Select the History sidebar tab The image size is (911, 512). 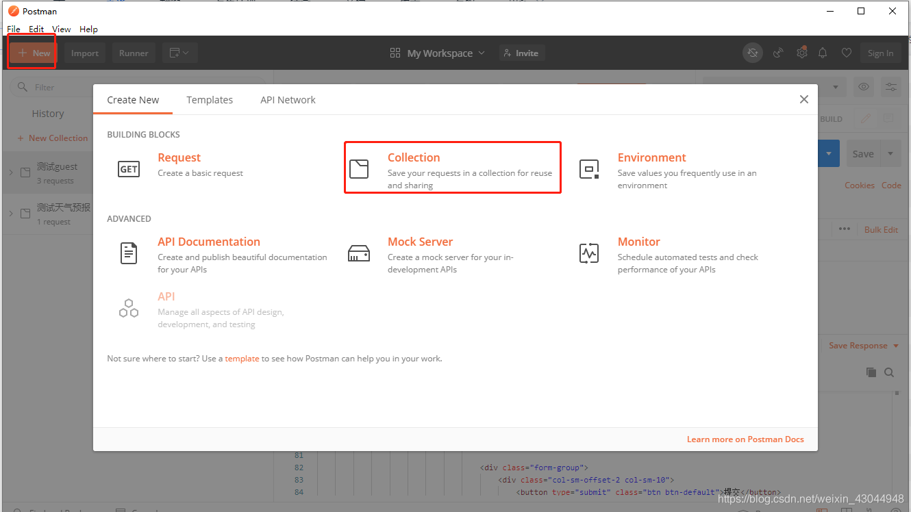(x=48, y=114)
